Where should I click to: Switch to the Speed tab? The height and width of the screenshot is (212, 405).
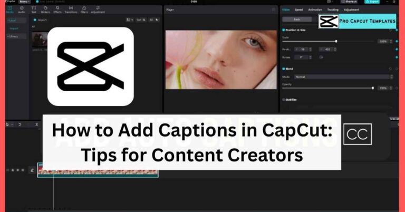click(x=299, y=9)
